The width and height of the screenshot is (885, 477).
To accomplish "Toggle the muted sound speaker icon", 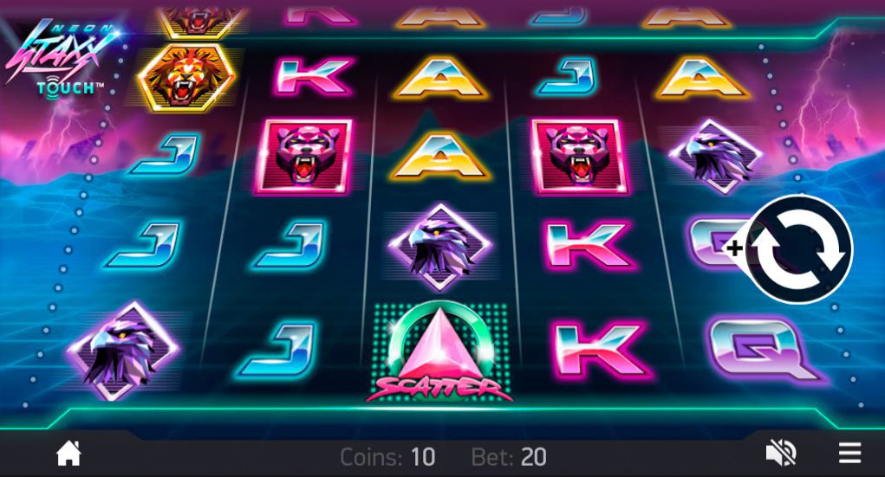I will point(781,454).
